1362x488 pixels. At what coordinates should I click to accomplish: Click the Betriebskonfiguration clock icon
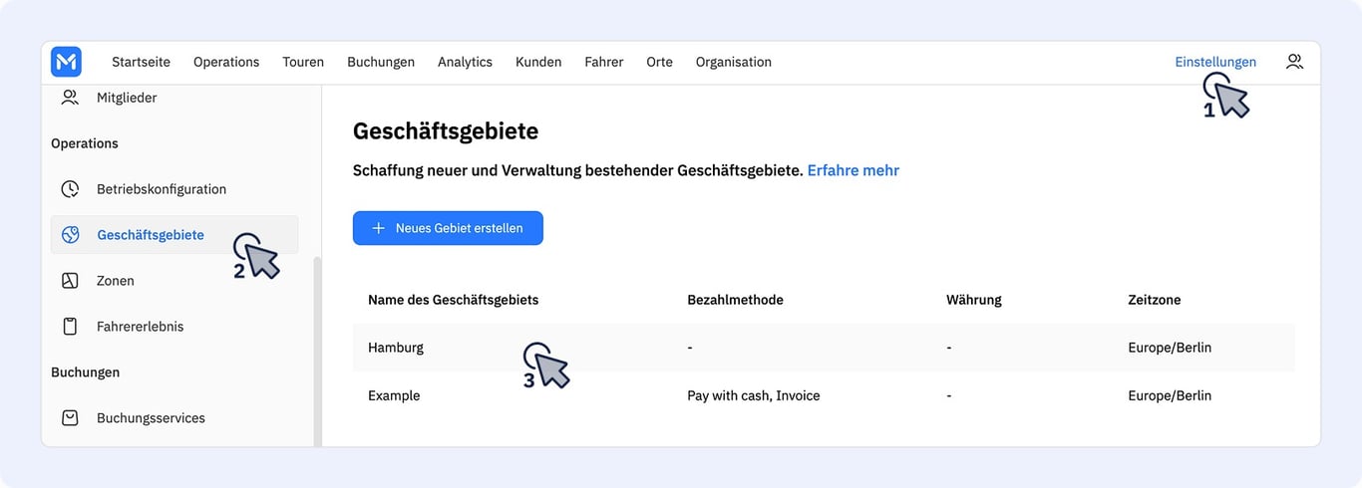[70, 189]
